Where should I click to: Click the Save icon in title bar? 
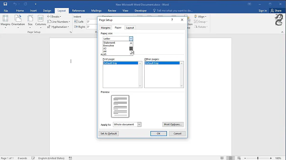tap(5, 4)
